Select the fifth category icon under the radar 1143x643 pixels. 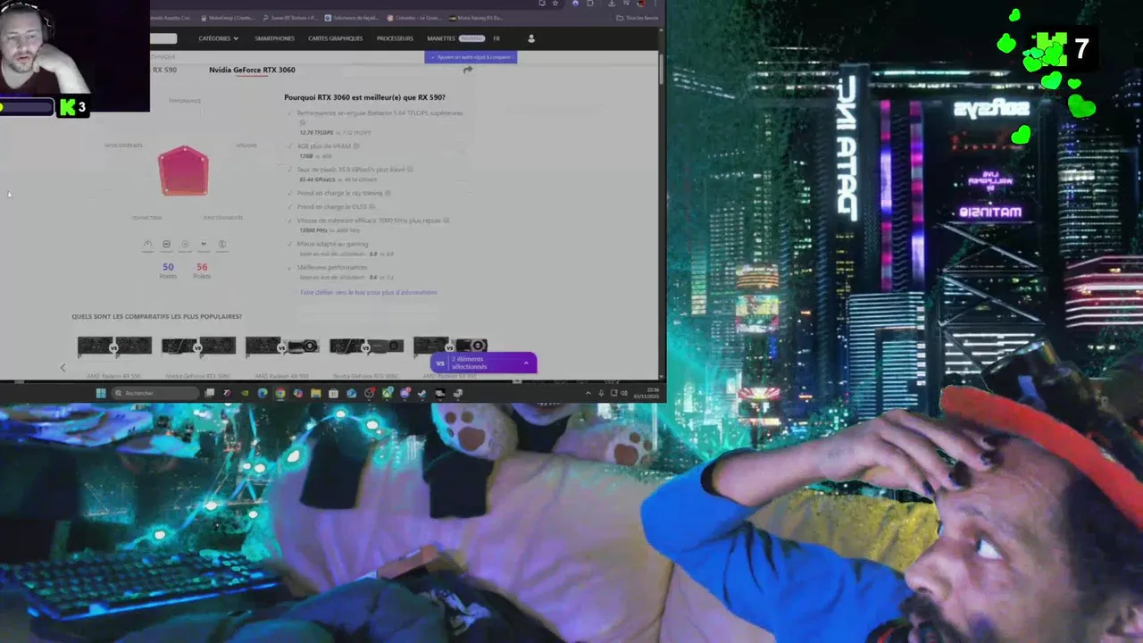coord(222,244)
